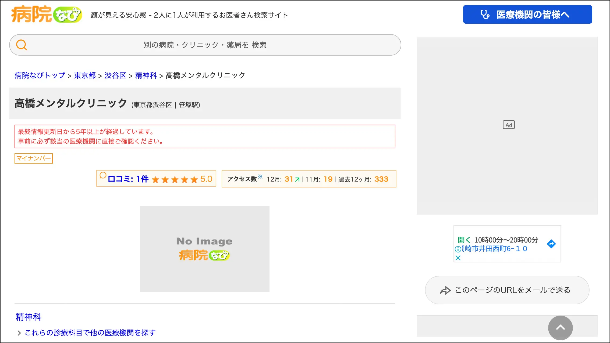610x343 pixels.
Task: Expand これらの診療科目で他の医療機関を探す
Action: (x=90, y=333)
